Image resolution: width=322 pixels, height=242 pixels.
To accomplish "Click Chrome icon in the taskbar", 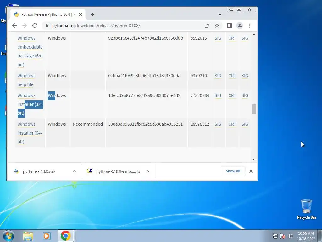I will tap(66, 236).
